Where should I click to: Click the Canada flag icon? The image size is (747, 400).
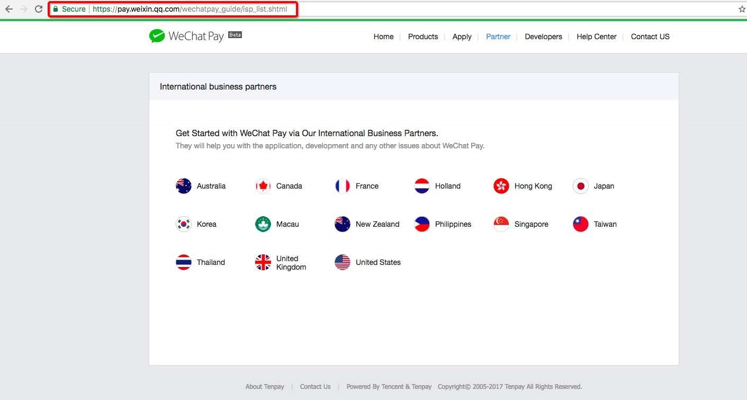(263, 186)
